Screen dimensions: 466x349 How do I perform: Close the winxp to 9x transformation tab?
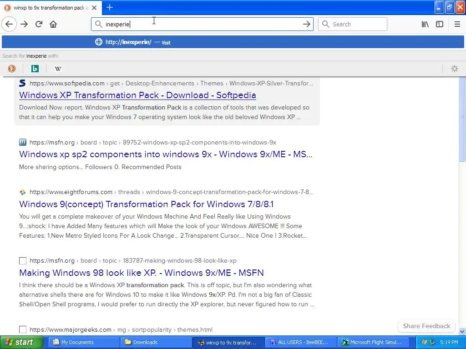click(x=94, y=8)
